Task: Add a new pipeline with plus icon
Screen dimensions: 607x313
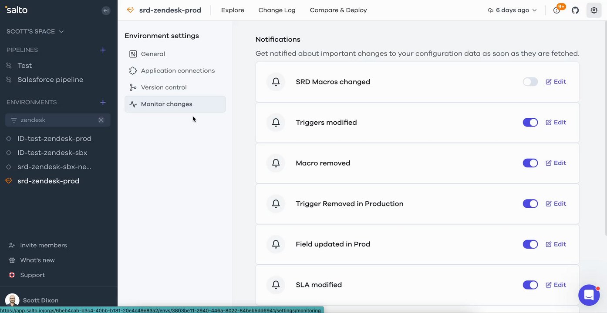Action: (x=103, y=50)
